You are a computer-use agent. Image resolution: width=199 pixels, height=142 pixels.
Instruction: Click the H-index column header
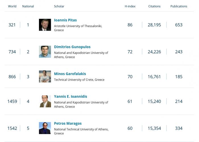tap(130, 6)
